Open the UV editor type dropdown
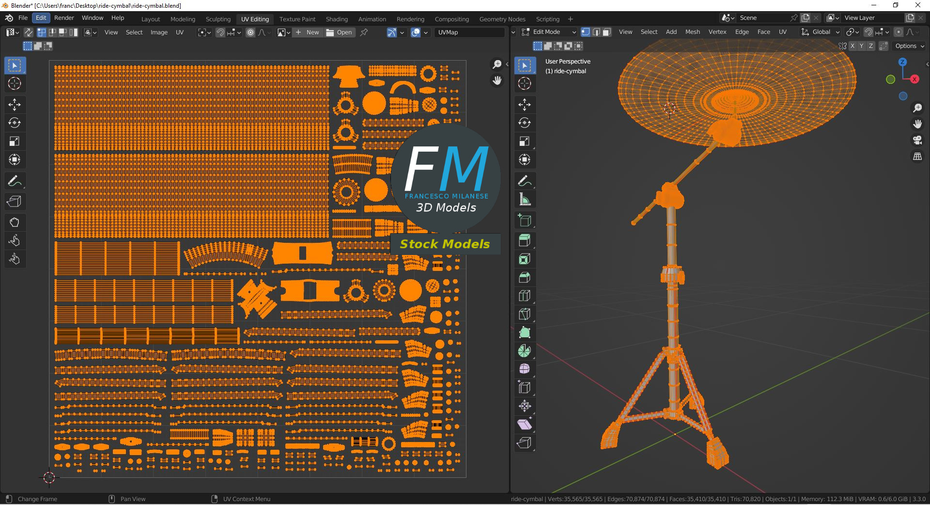Image resolution: width=930 pixels, height=505 pixels. (12, 32)
